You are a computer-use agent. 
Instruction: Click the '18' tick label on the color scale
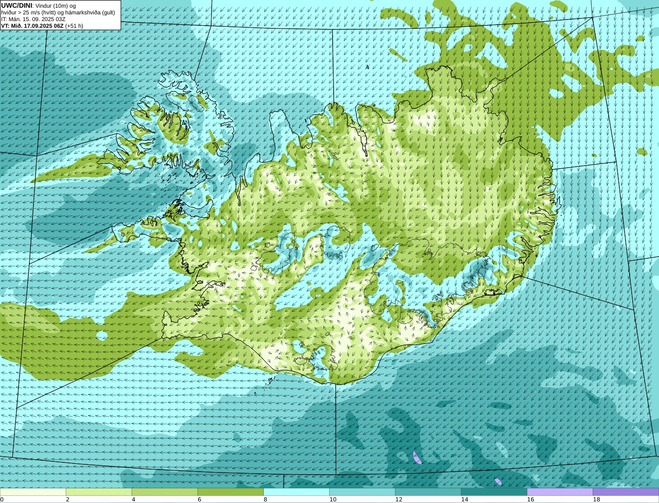click(x=596, y=499)
